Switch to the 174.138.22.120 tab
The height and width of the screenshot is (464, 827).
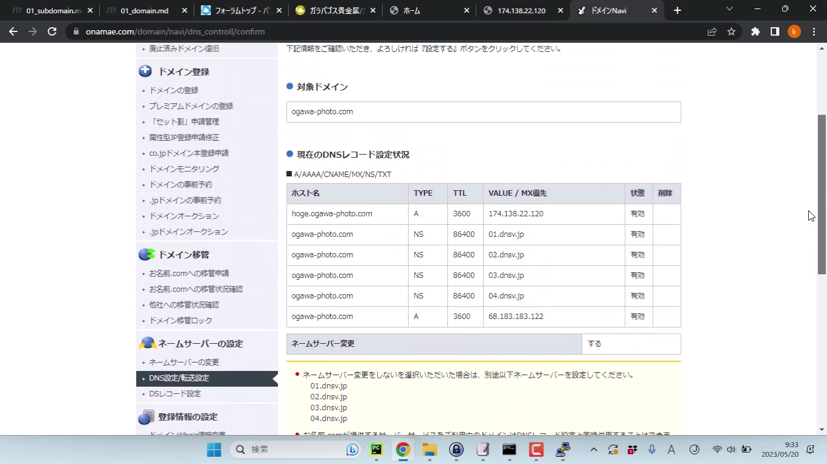(x=521, y=10)
